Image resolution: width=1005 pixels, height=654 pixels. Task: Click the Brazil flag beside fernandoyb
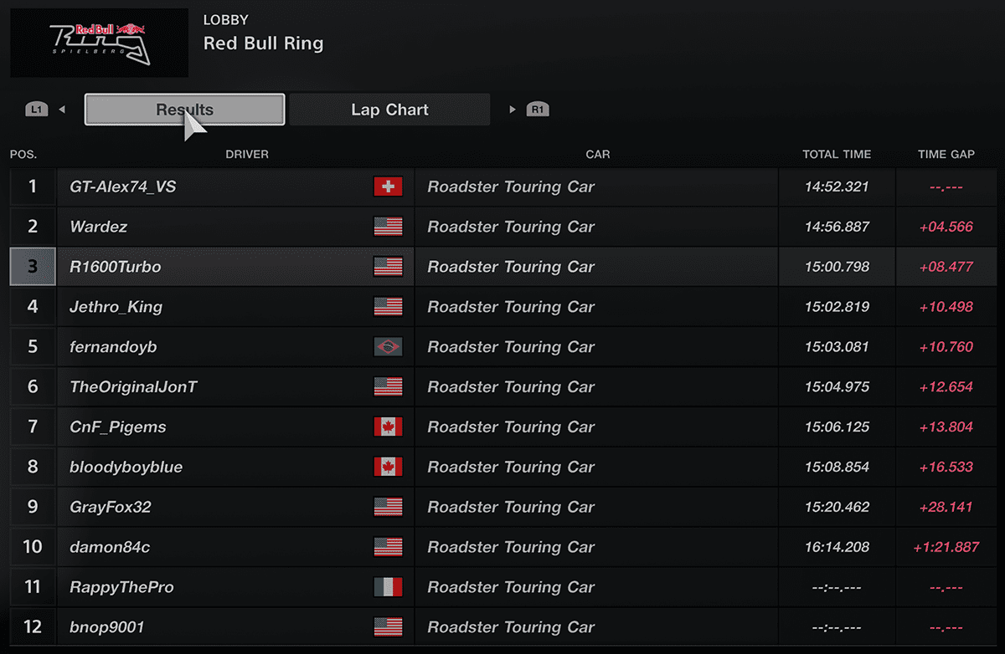click(388, 346)
